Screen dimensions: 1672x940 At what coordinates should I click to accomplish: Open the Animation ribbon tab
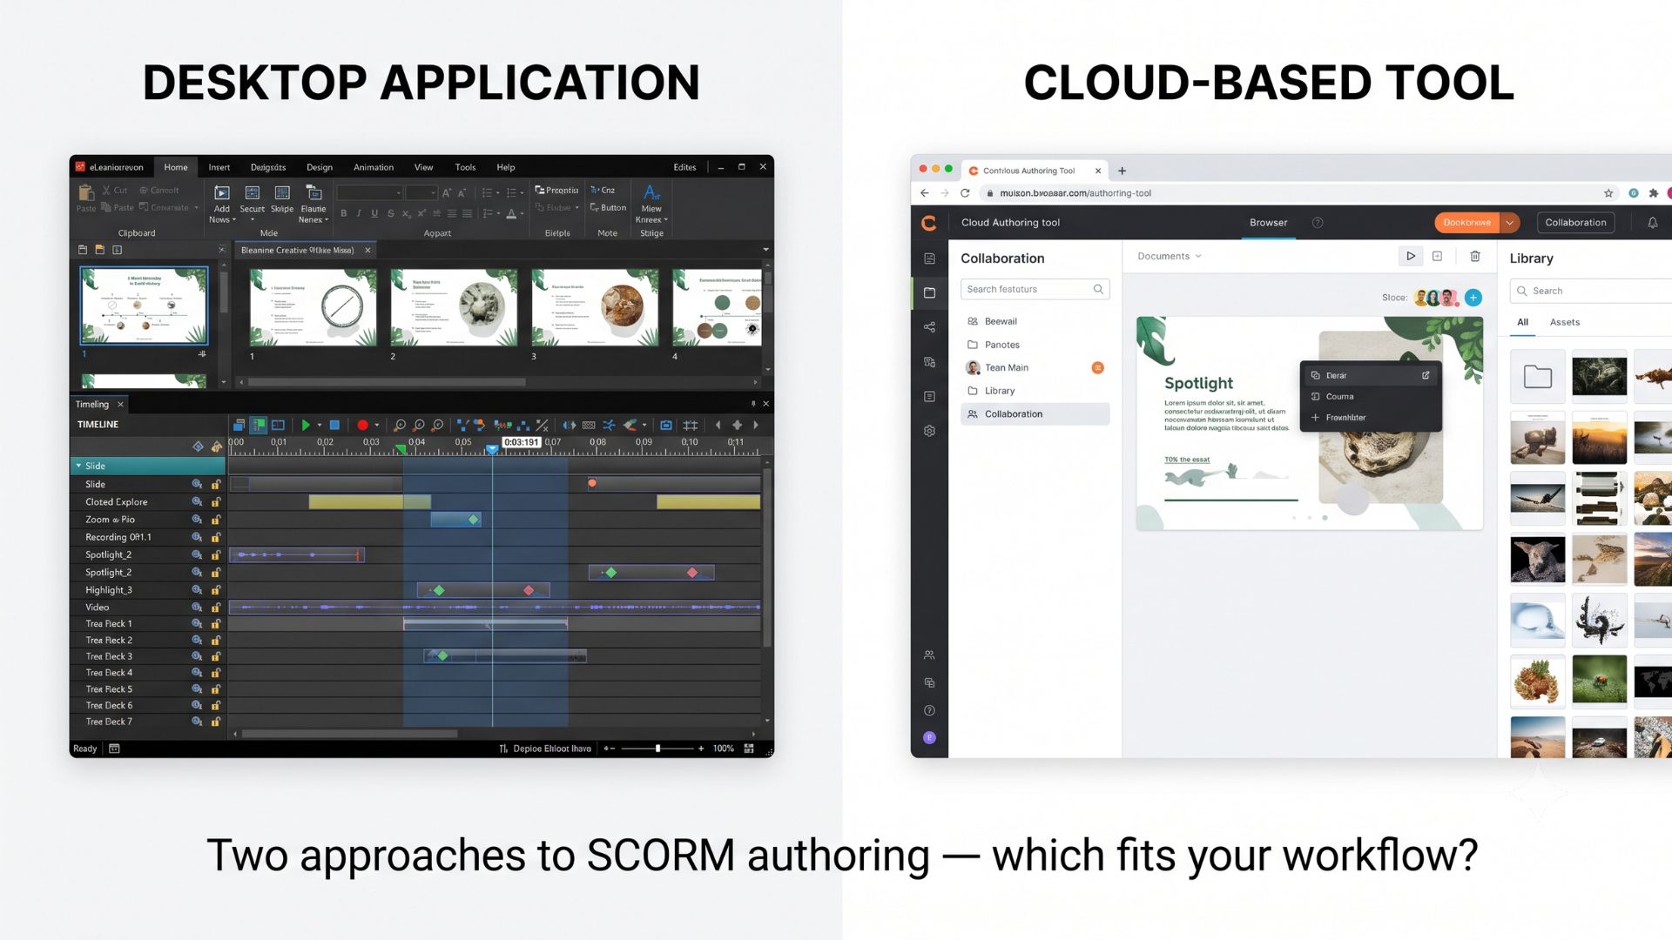pyautogui.click(x=374, y=167)
